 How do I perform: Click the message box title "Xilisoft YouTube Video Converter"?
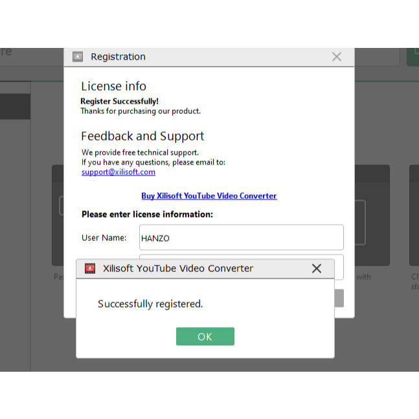tap(178, 268)
